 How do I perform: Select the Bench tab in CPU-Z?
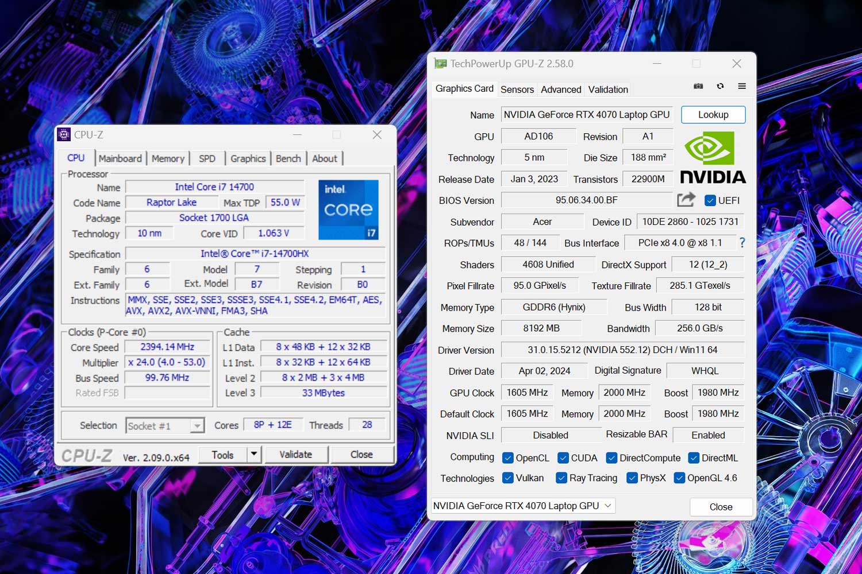[288, 158]
